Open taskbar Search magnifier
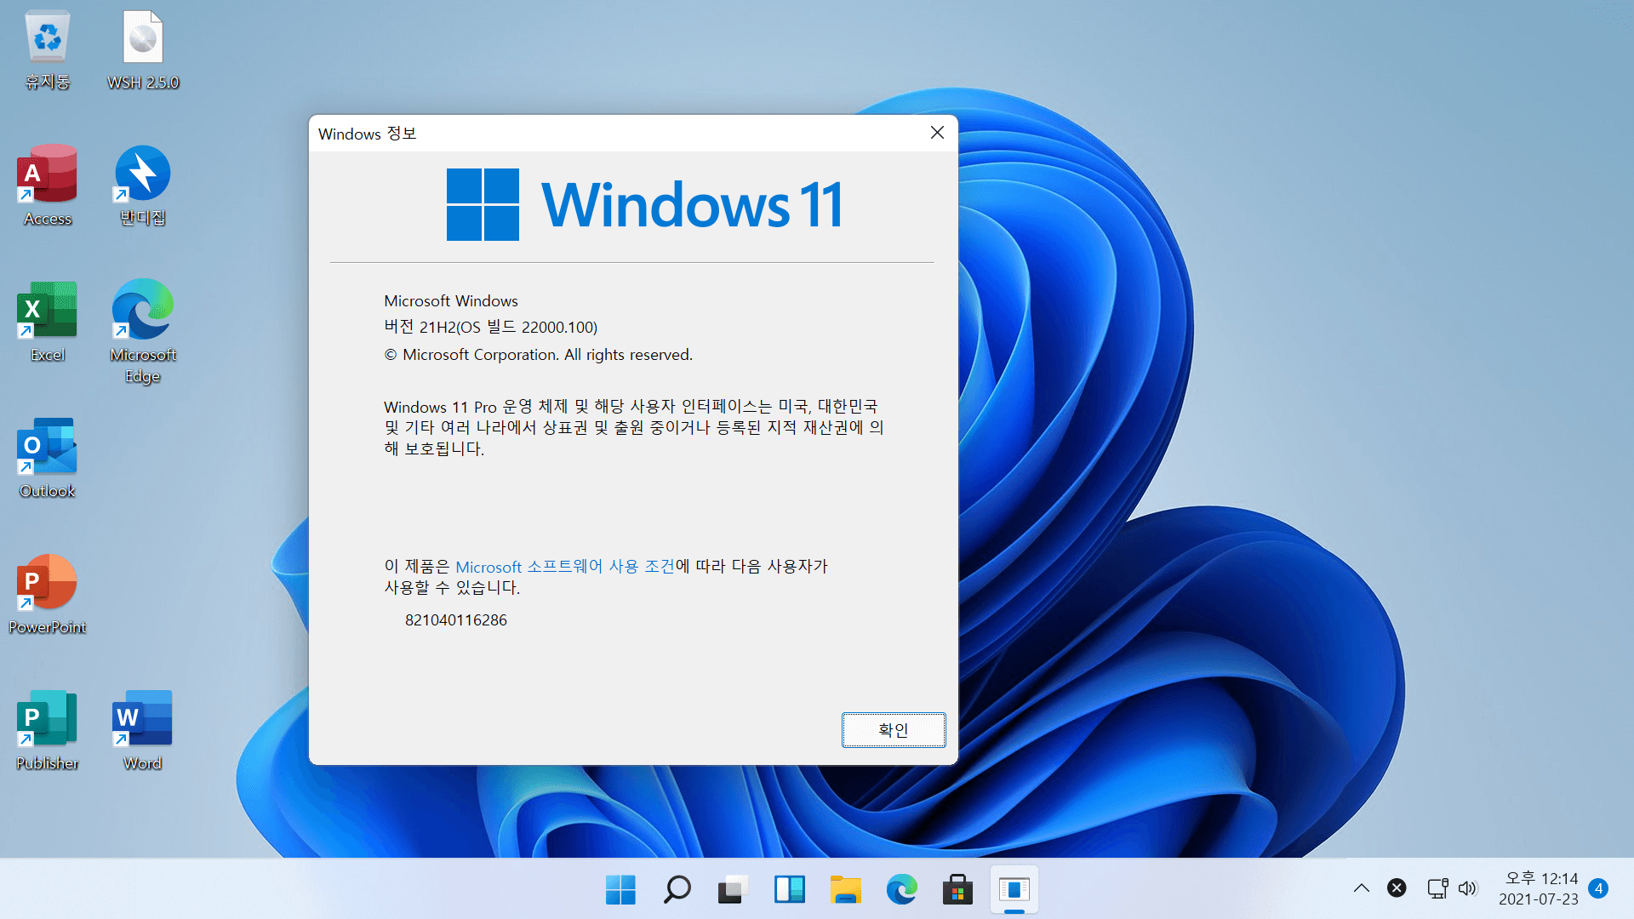Image resolution: width=1634 pixels, height=919 pixels. (677, 889)
